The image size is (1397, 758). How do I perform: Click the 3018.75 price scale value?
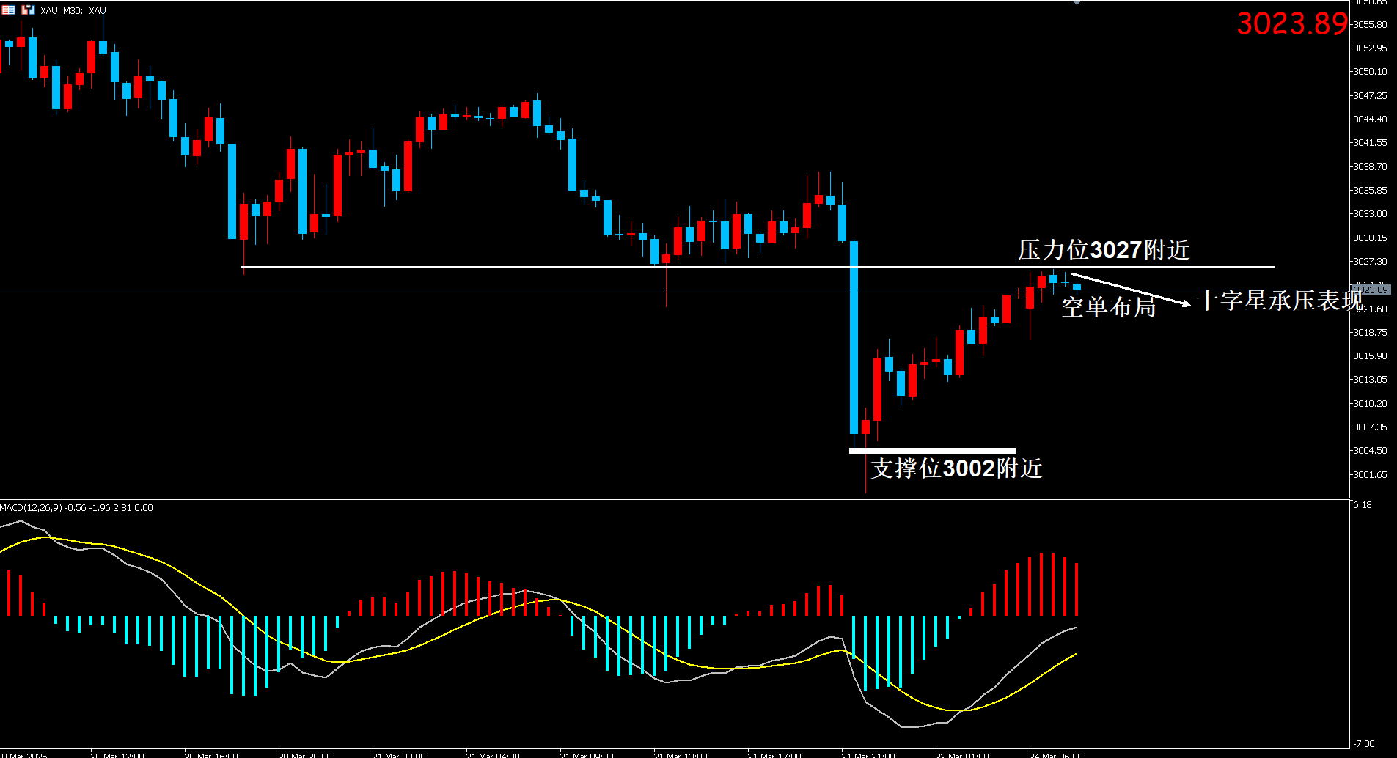[x=1370, y=332]
